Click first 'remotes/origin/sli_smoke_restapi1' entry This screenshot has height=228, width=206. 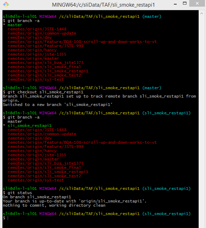pos(48,71)
